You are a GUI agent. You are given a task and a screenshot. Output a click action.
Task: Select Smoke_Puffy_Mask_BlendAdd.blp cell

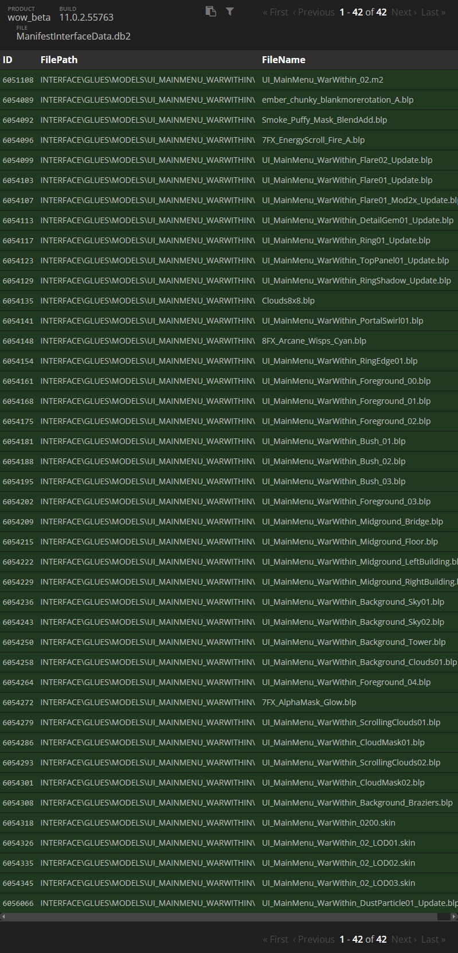[324, 120]
